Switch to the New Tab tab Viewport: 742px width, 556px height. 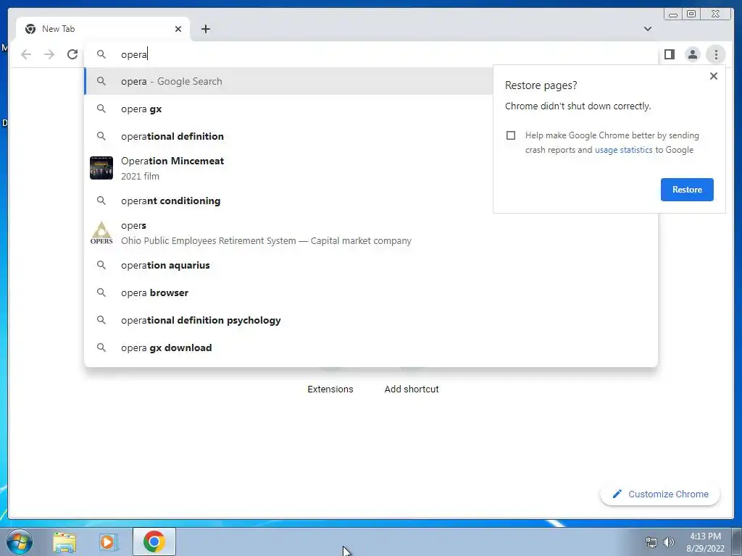(x=103, y=29)
